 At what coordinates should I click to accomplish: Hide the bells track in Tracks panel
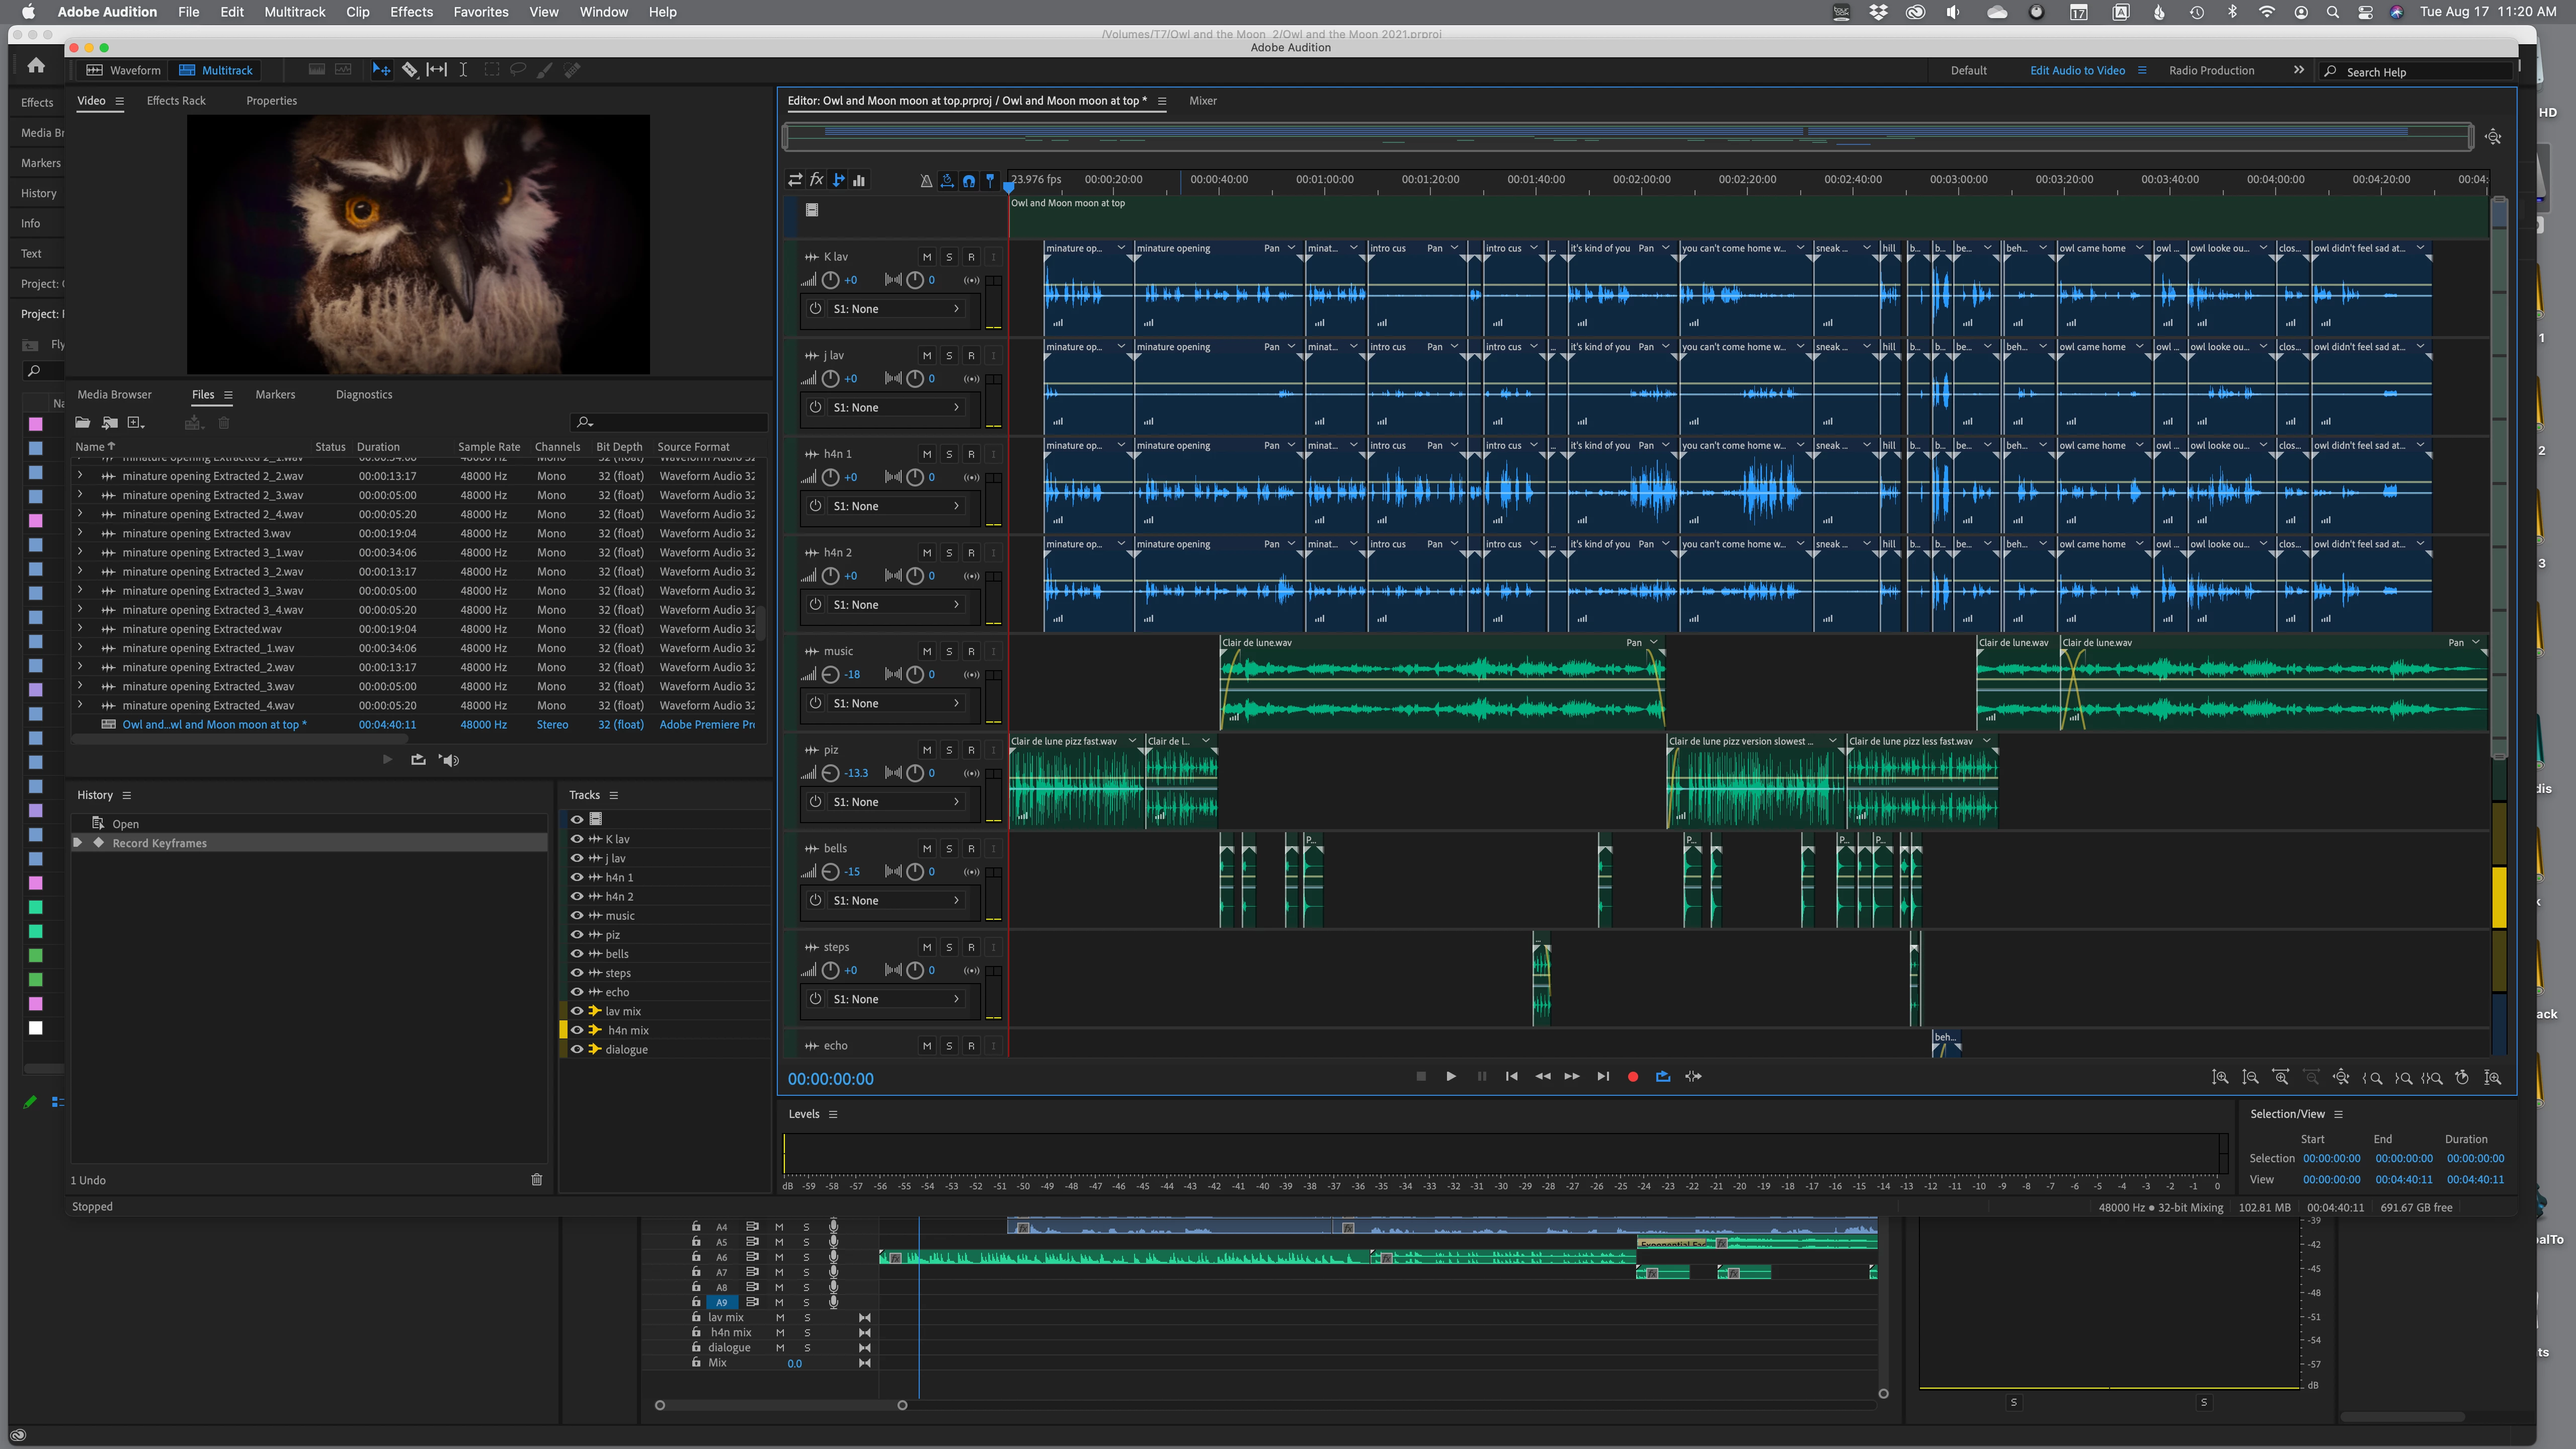pyautogui.click(x=577, y=954)
